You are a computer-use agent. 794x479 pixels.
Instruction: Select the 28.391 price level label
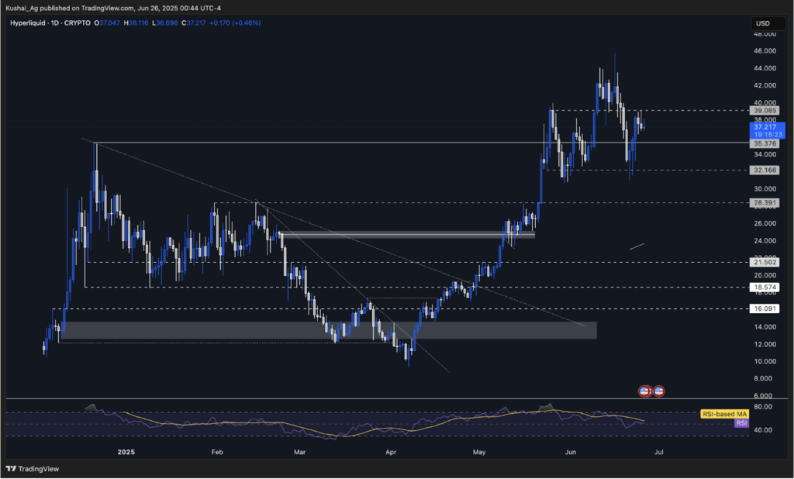[x=765, y=202]
